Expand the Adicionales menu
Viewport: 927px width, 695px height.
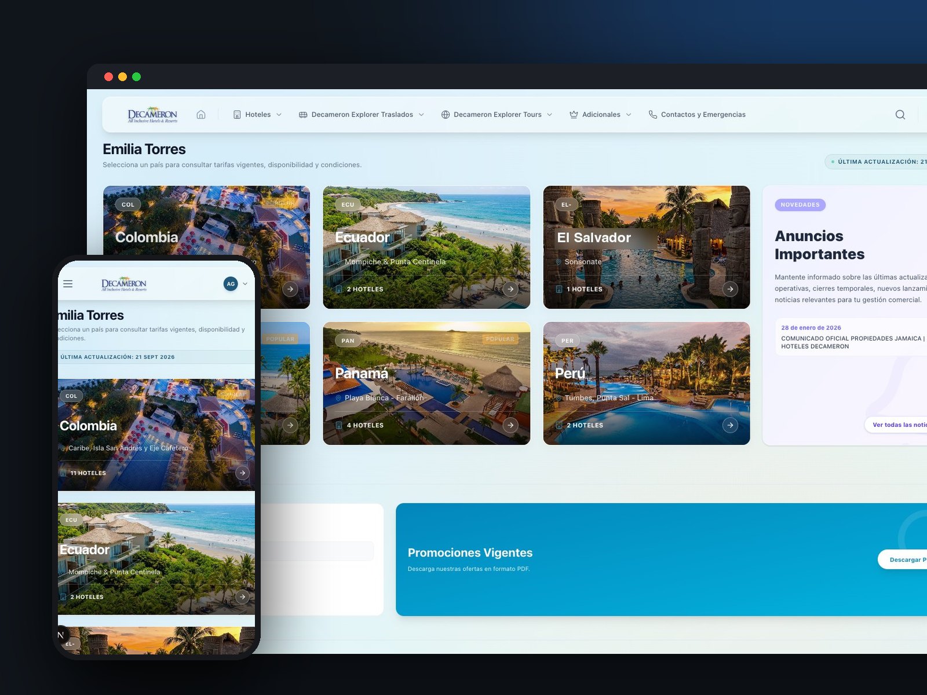600,115
